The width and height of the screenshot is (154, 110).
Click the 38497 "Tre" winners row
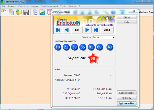pos(72,98)
